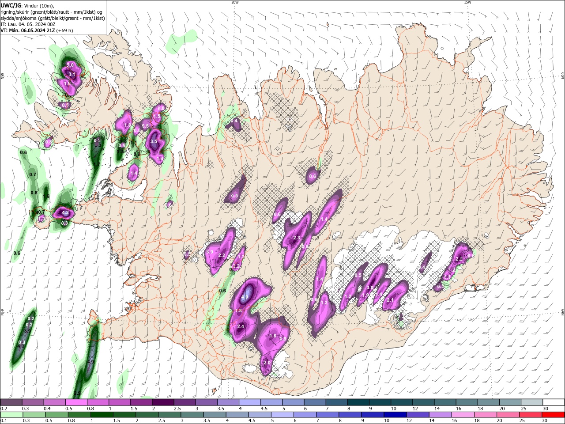Pick the violet 12 rain legend swatch
The width and height of the screenshot is (565, 424).
(x=417, y=415)
